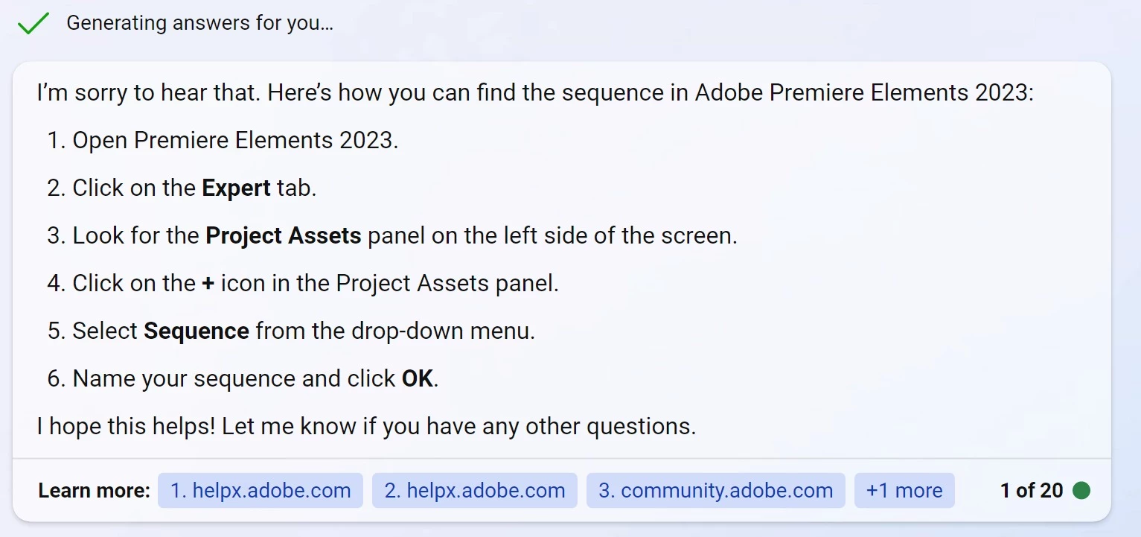Open the first helpx.adobe.com source link
The height and width of the screenshot is (537, 1141).
pos(261,491)
